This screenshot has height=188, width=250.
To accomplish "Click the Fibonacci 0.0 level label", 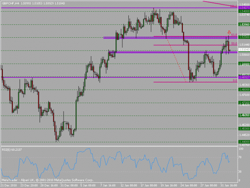I will (235, 81).
